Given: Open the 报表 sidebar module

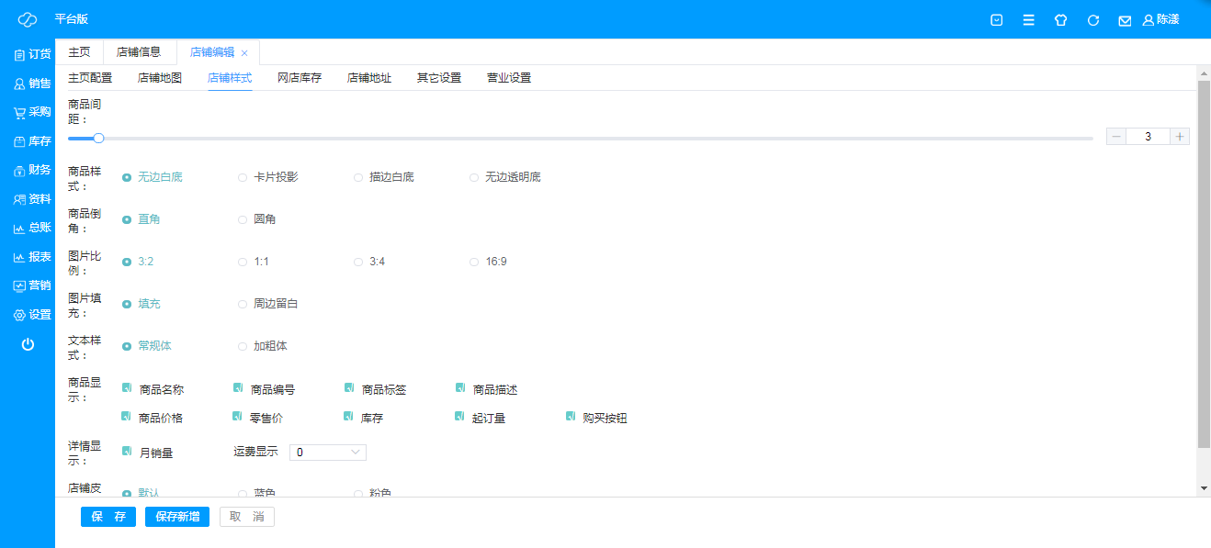Looking at the screenshot, I should (32, 257).
